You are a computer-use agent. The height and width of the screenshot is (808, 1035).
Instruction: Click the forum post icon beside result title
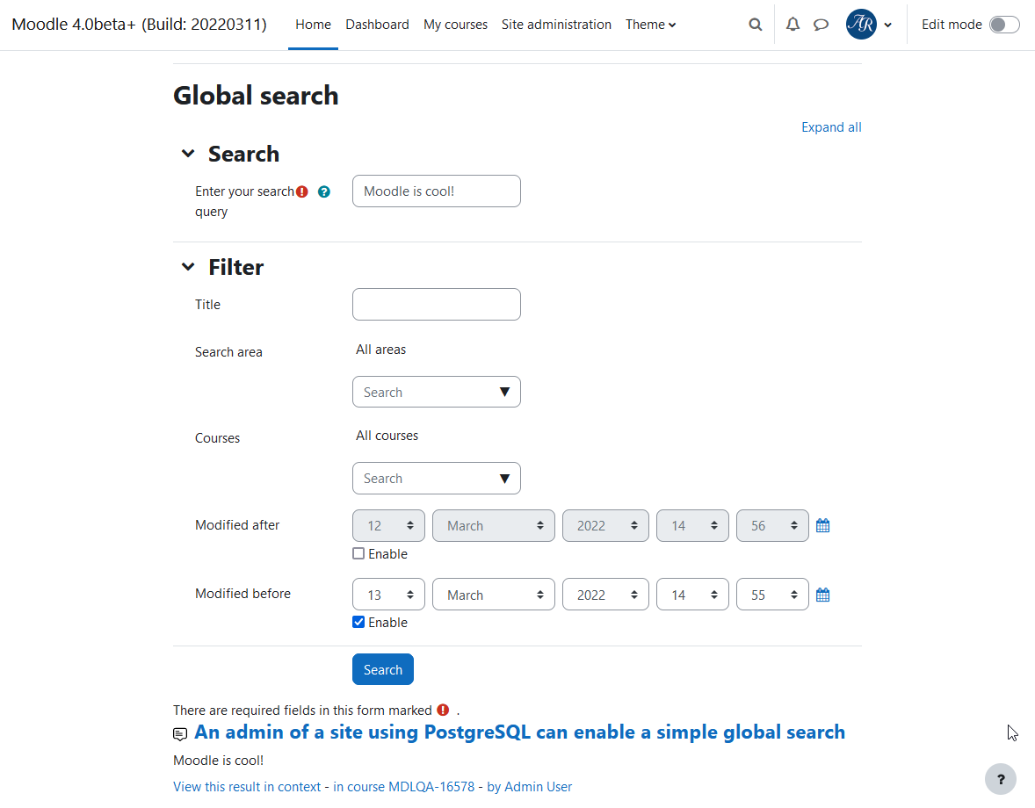(180, 733)
